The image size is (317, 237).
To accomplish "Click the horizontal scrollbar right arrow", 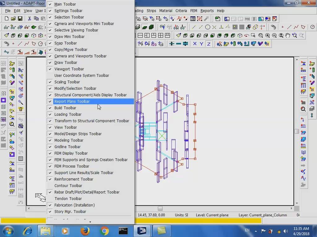I will 291,208.
